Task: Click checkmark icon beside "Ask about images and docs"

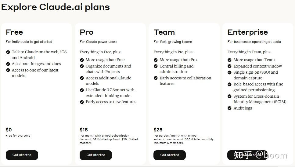Action: (x=8, y=64)
